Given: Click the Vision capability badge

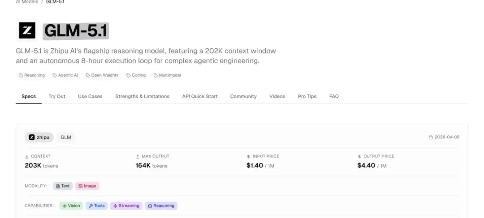Looking at the screenshot, I should (x=71, y=206).
